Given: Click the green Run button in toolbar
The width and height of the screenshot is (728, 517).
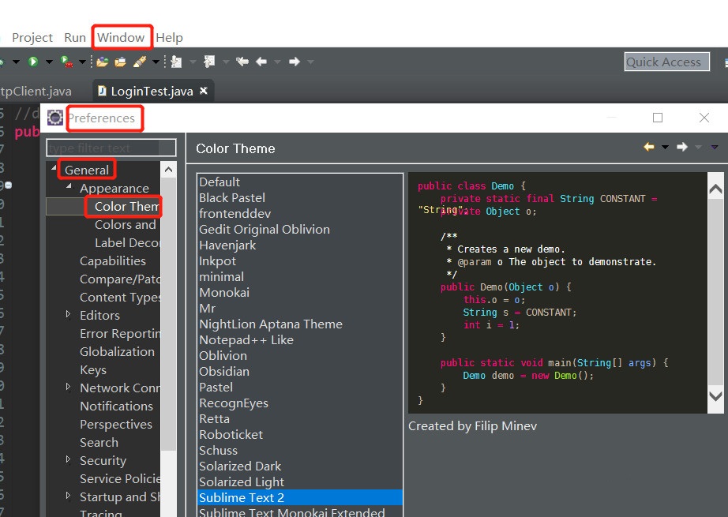Looking at the screenshot, I should (x=33, y=62).
